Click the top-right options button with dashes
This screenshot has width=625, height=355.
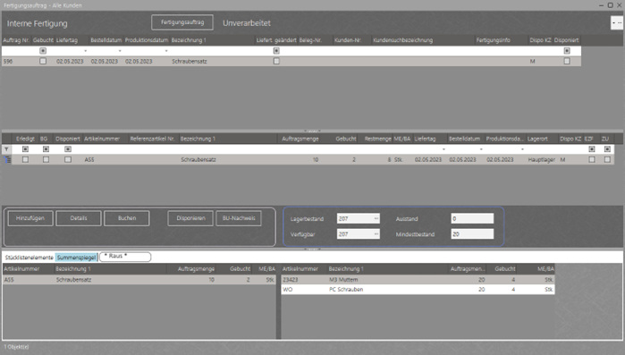click(x=617, y=23)
